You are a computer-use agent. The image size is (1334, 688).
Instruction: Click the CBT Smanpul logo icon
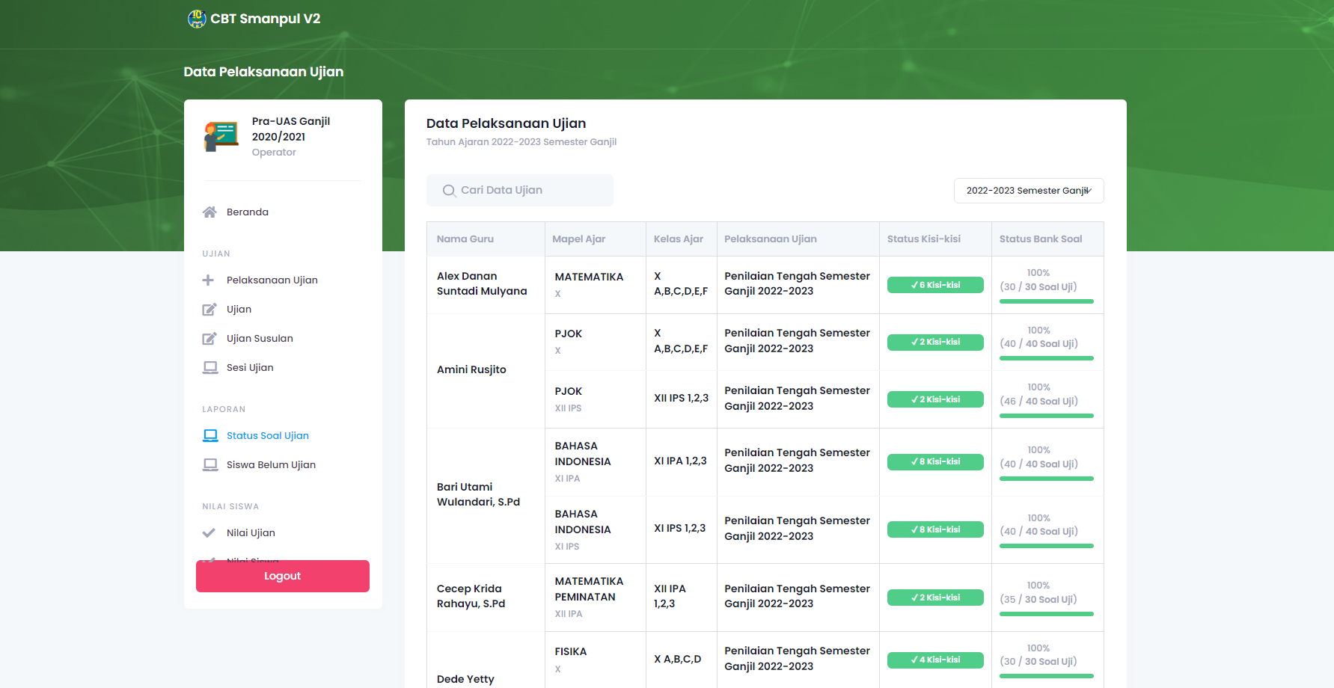(x=197, y=19)
